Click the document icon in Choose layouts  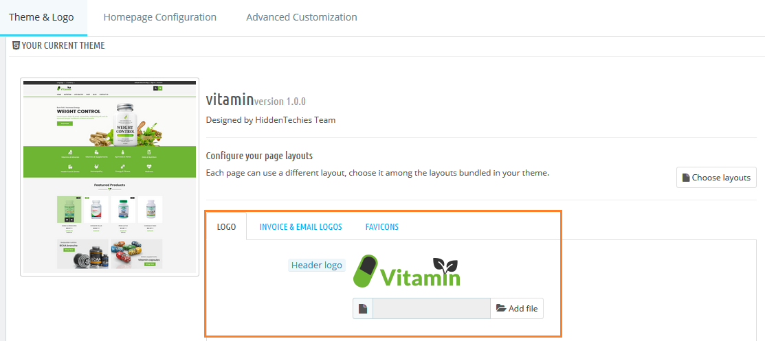pos(686,178)
